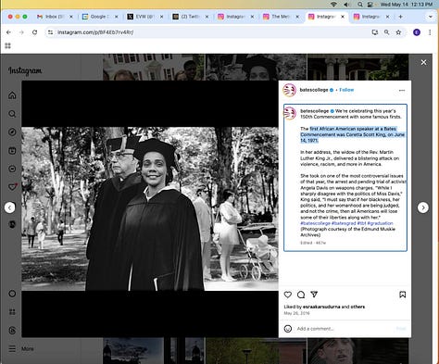439x364 pixels.
Task: Click the menu bar date and time
Action: [x=407, y=5]
